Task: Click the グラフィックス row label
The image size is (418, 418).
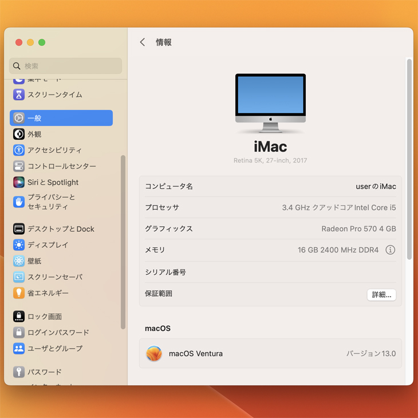Action: tap(169, 228)
